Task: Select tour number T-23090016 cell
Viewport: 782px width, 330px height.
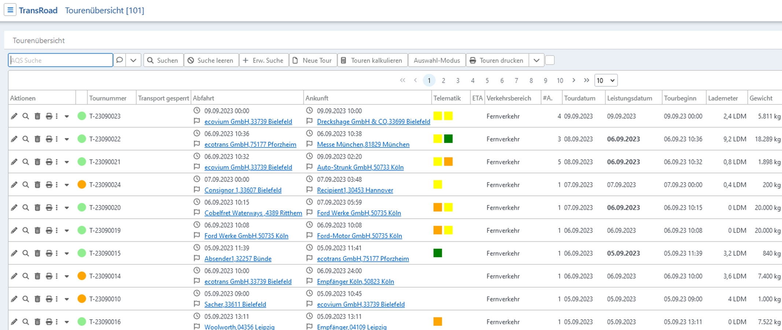Action: [x=105, y=322]
